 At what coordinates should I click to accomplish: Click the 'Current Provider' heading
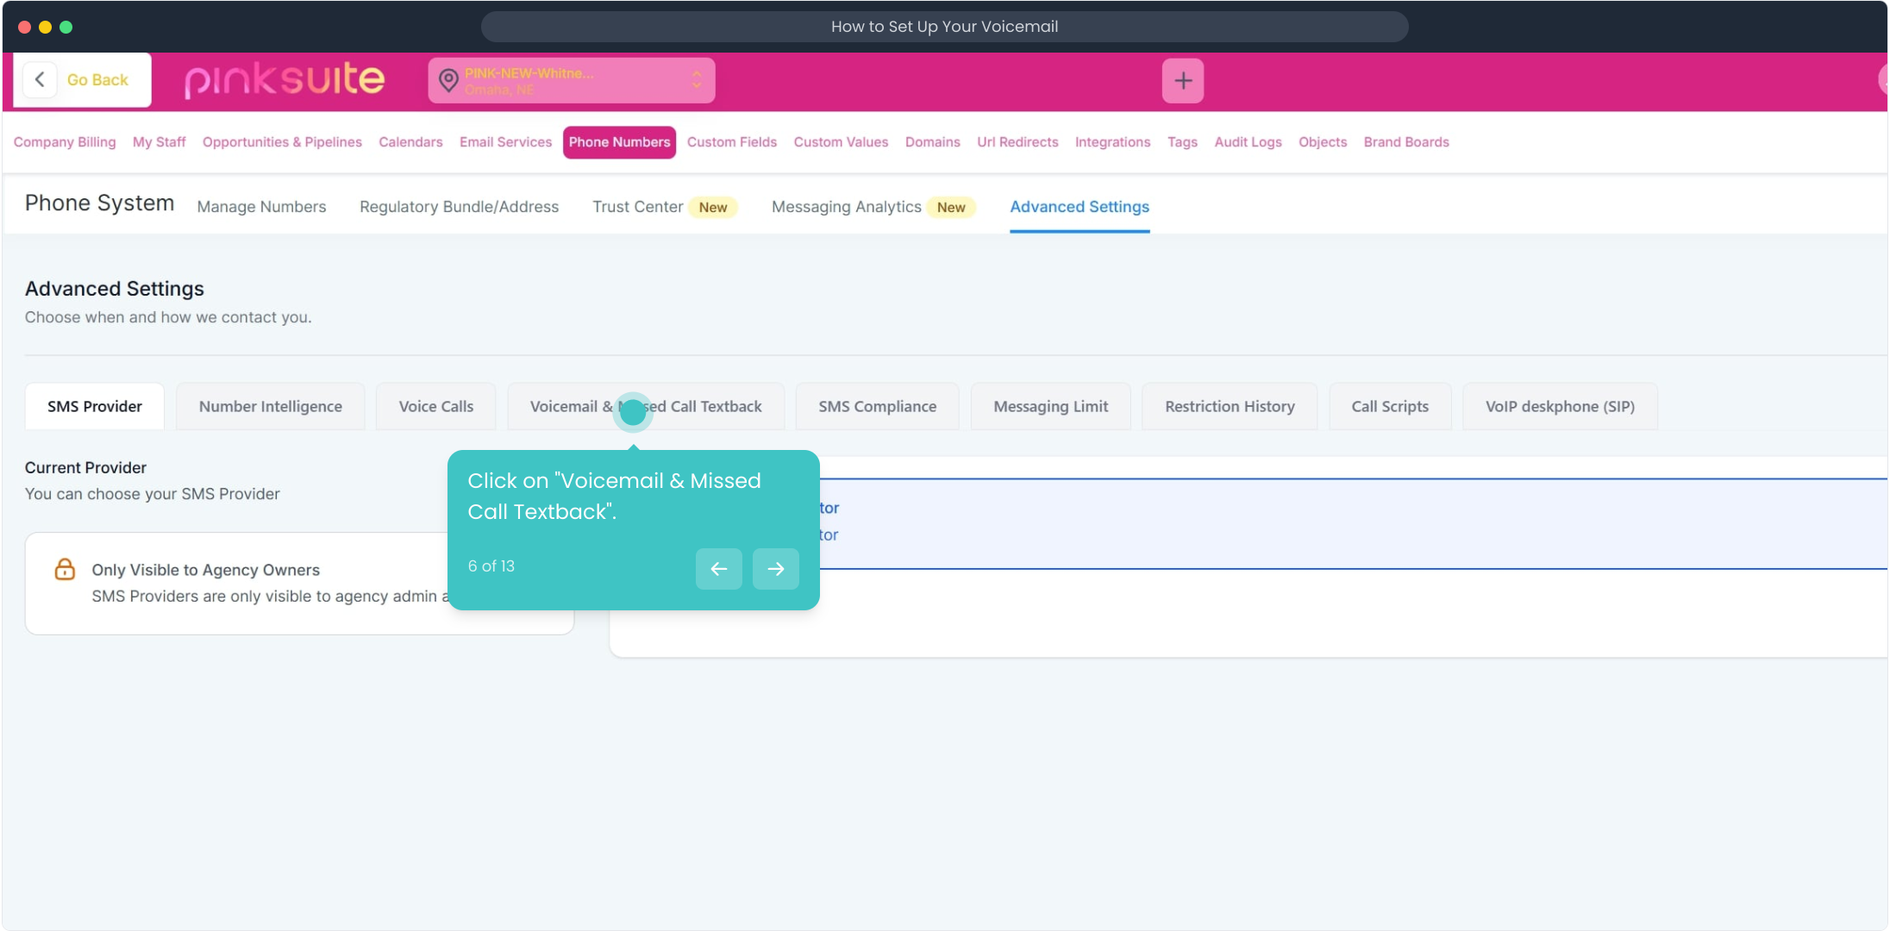click(85, 467)
